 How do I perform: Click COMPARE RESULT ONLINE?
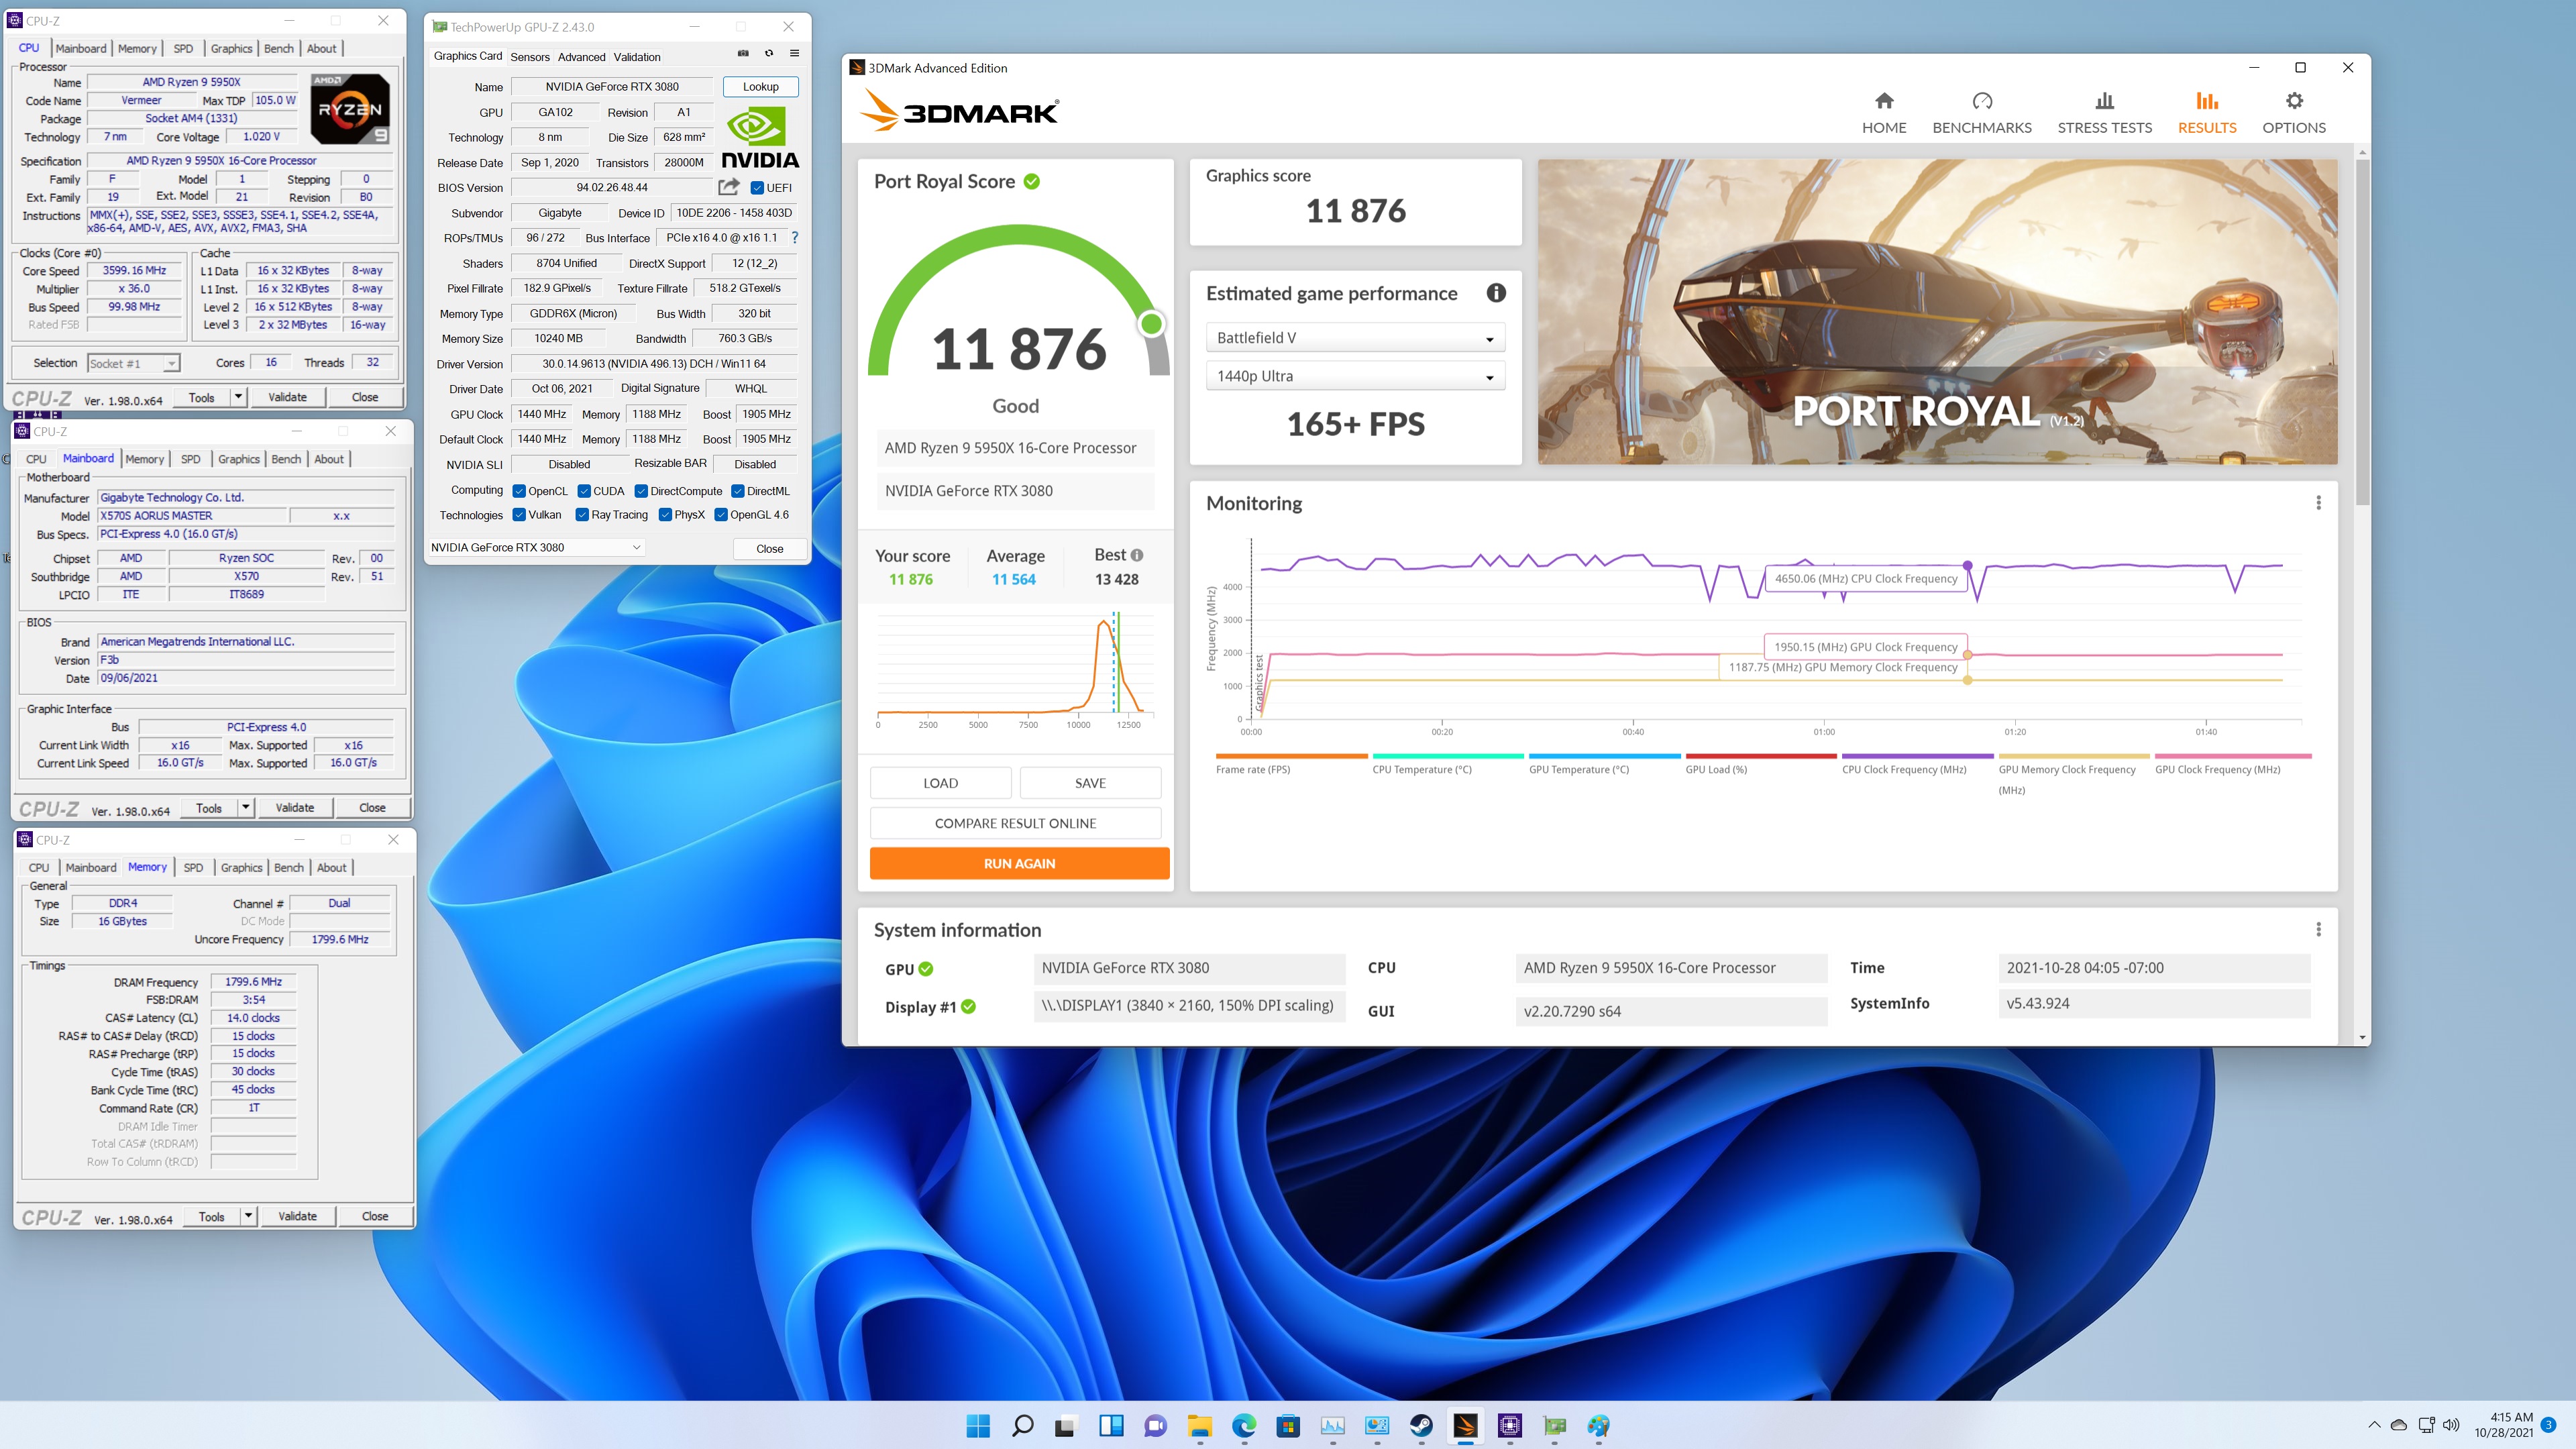[1015, 823]
